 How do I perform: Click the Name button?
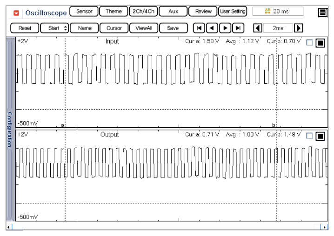(x=84, y=28)
